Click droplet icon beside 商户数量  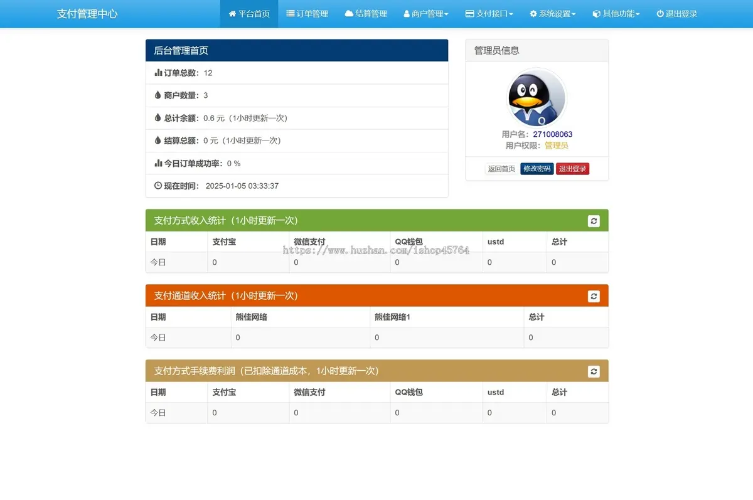[x=158, y=95]
